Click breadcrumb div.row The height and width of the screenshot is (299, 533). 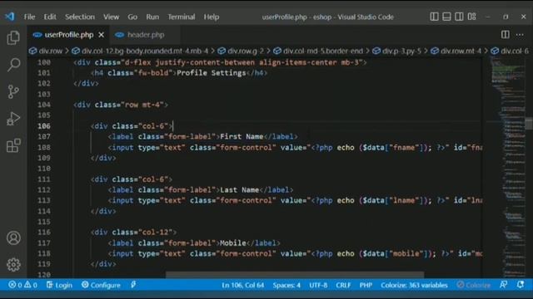(47, 51)
